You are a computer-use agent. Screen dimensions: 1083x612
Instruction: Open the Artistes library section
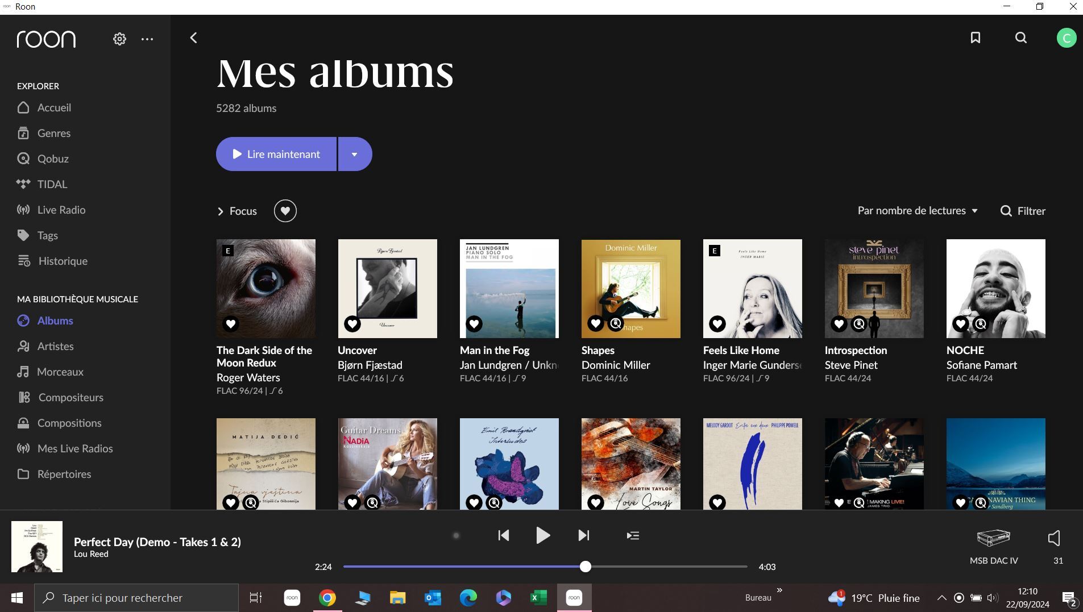(45, 346)
